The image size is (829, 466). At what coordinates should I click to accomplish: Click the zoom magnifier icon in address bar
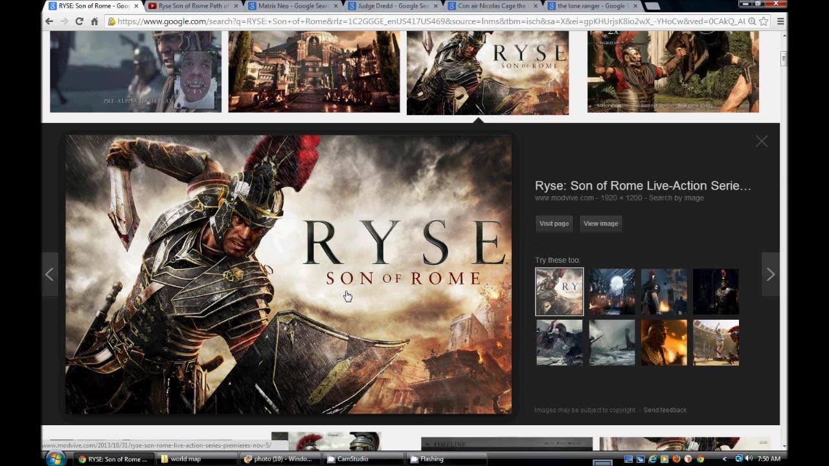pos(752,21)
